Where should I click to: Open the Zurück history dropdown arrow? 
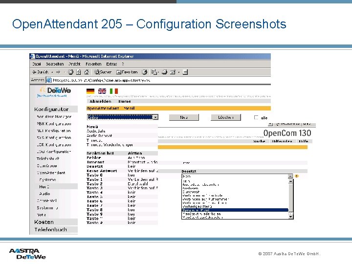click(x=52, y=72)
